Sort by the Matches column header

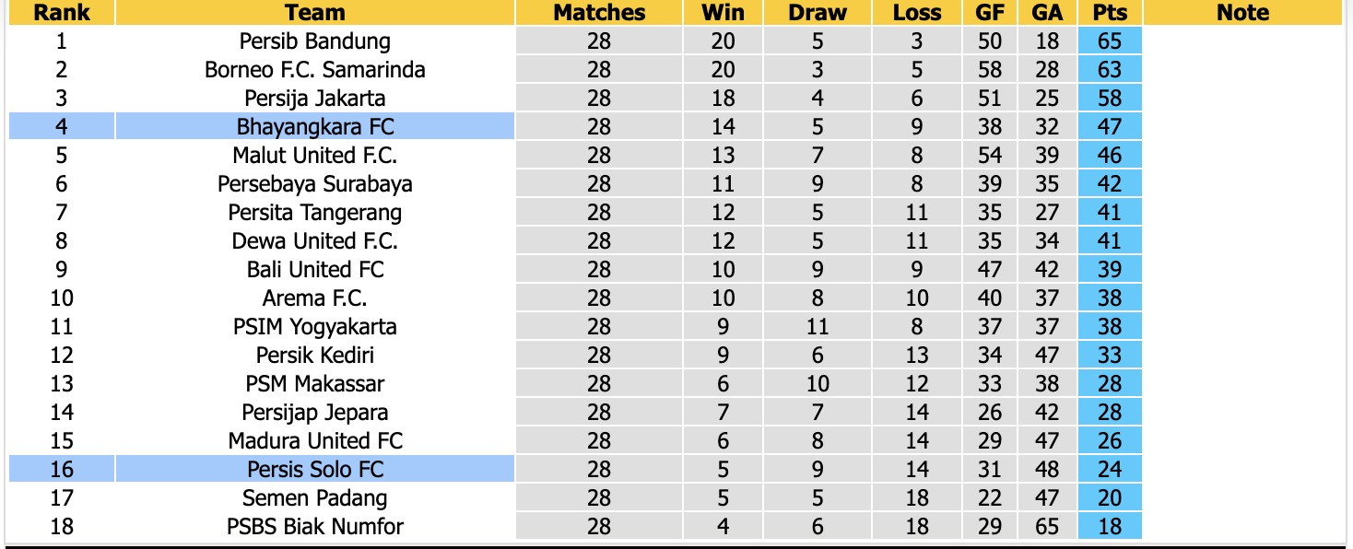coord(599,13)
